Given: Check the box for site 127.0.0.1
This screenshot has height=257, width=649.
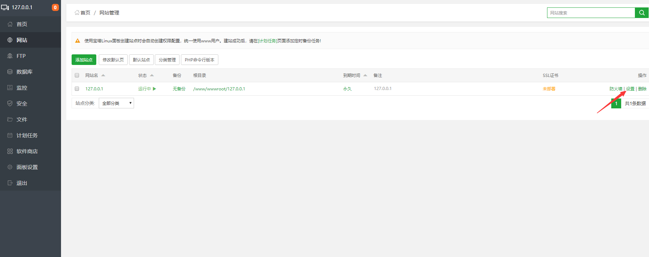Looking at the screenshot, I should [77, 89].
